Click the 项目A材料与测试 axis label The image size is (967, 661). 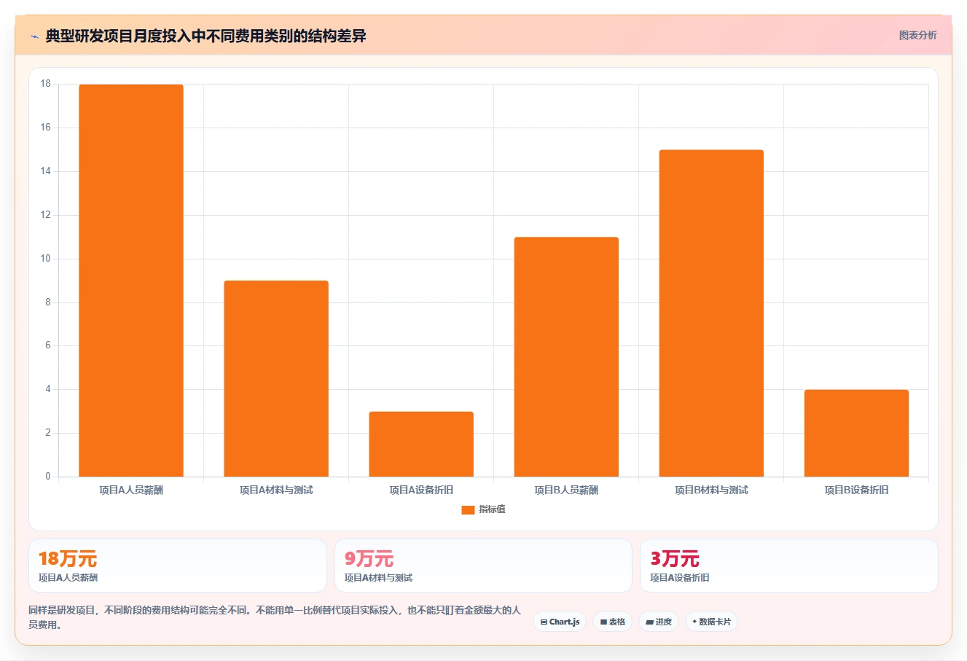point(276,490)
